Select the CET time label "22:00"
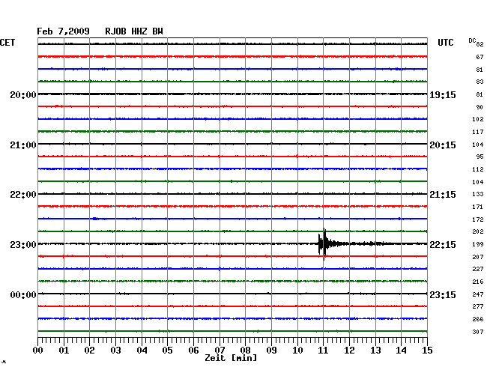487x370 pixels. click(23, 195)
